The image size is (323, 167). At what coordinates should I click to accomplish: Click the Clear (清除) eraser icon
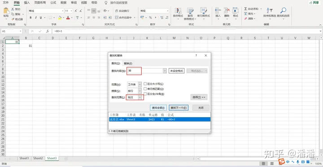click(245, 18)
